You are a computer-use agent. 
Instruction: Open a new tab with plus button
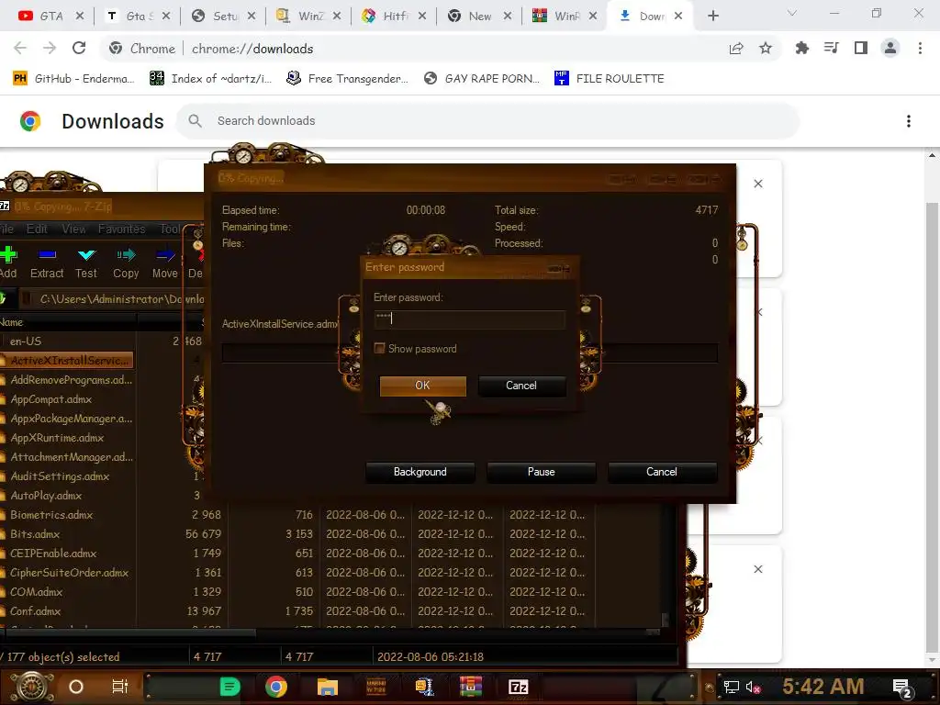point(712,16)
